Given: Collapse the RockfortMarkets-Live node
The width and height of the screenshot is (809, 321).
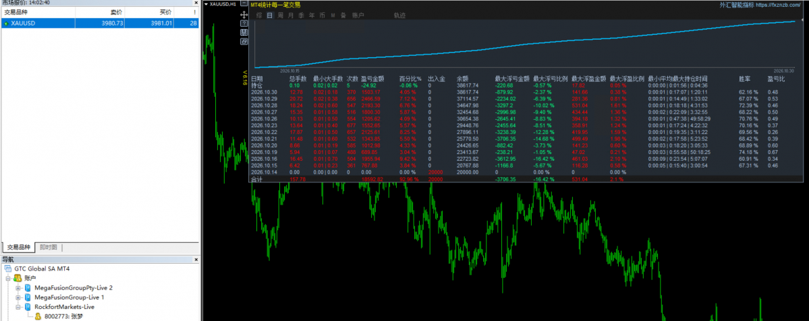Looking at the screenshot, I should click(18, 307).
